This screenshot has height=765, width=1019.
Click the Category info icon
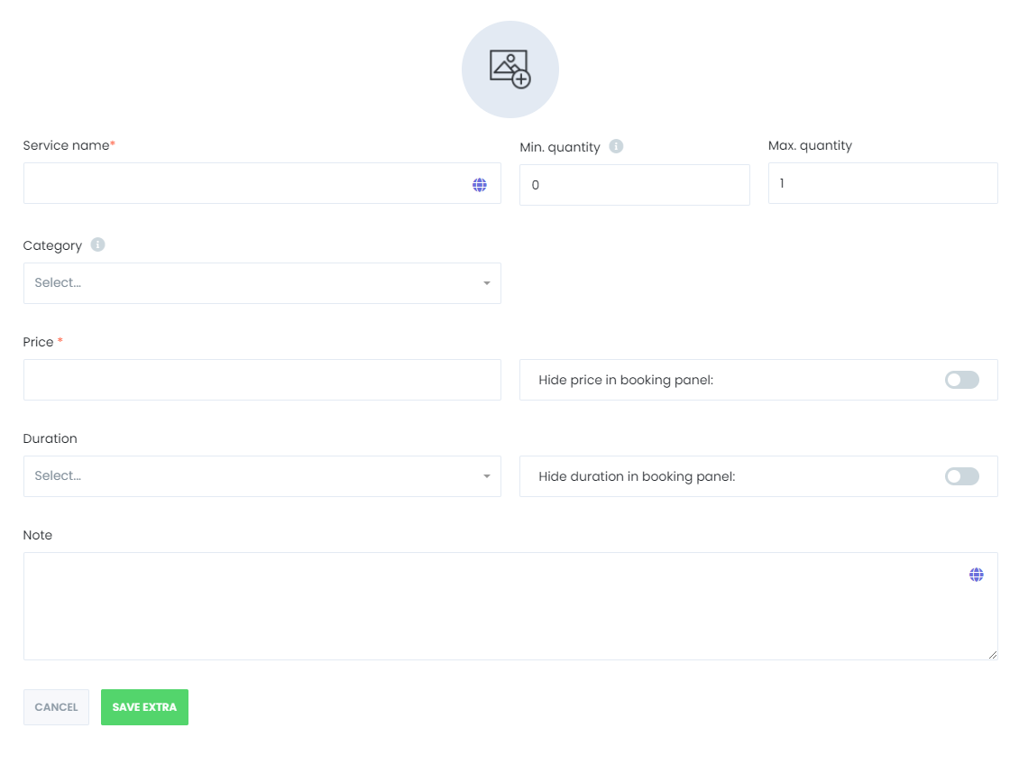97,244
